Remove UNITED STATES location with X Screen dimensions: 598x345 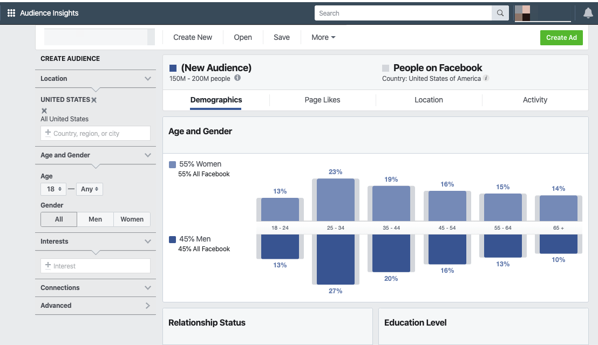(94, 100)
